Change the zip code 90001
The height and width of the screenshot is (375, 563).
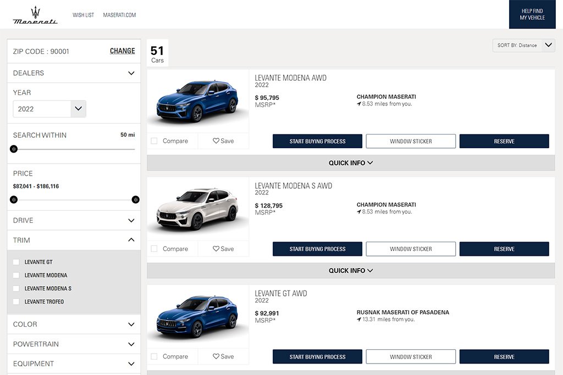click(x=123, y=51)
